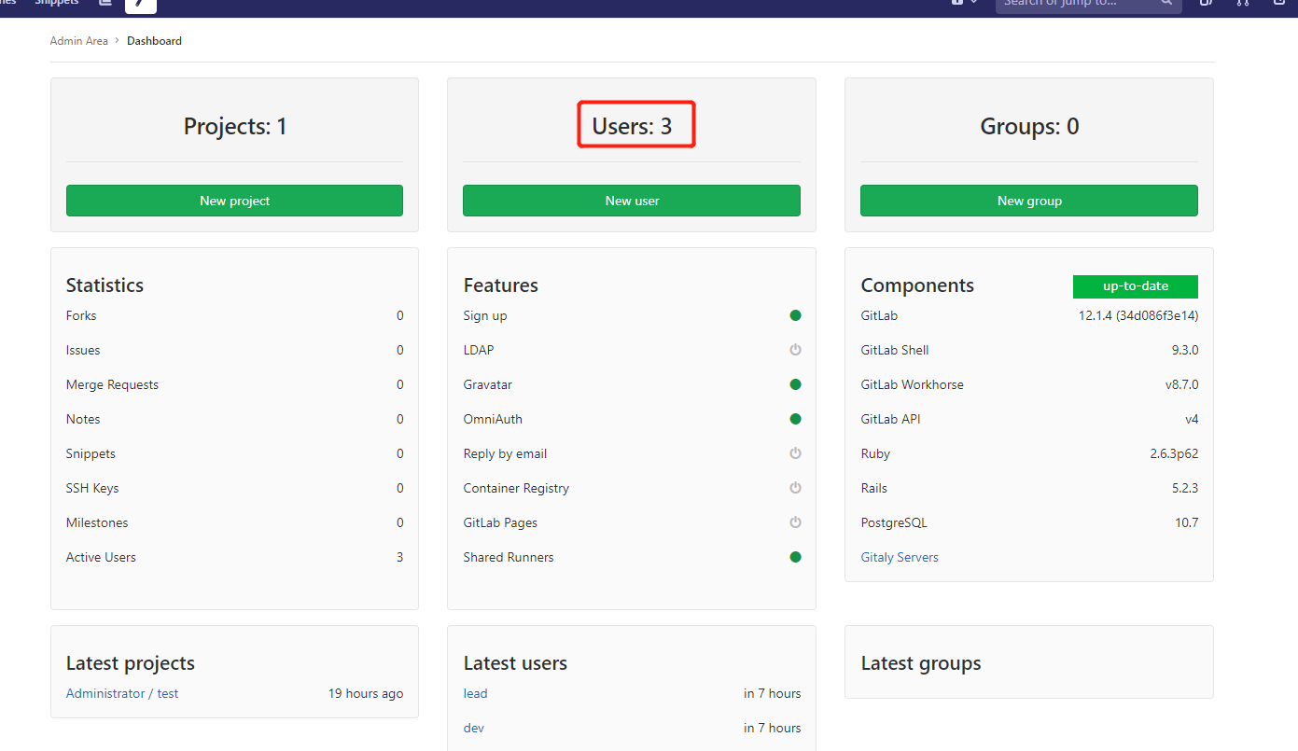Click the lead user's in 7 hours timestamp
Image resolution: width=1298 pixels, height=751 pixels.
coord(773,693)
